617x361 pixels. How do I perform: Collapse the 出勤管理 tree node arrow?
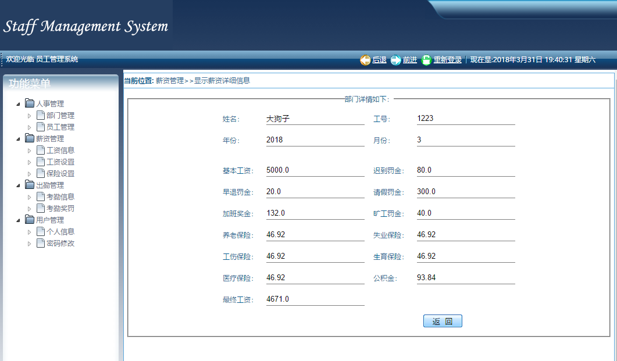18,185
